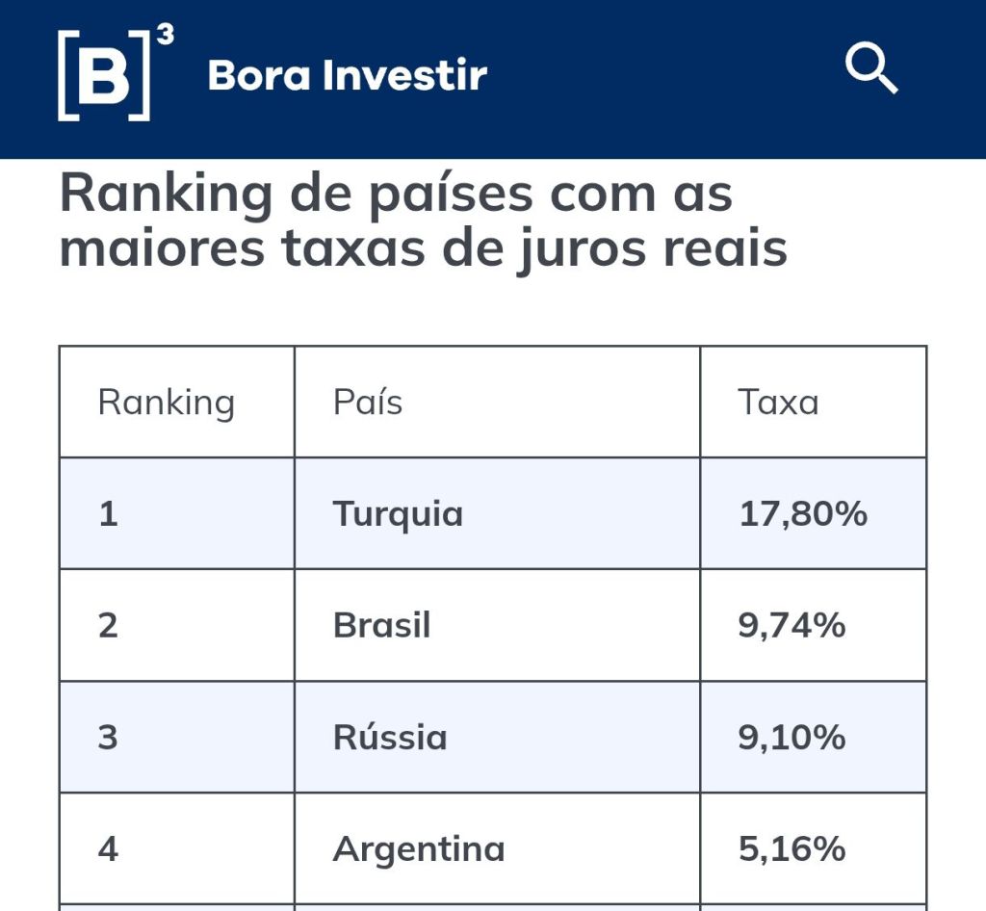
Task: Select the ranking table page heading
Action: (424, 221)
